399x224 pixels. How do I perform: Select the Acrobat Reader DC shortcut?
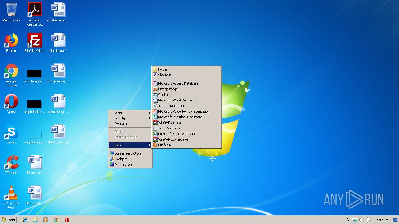35,14
